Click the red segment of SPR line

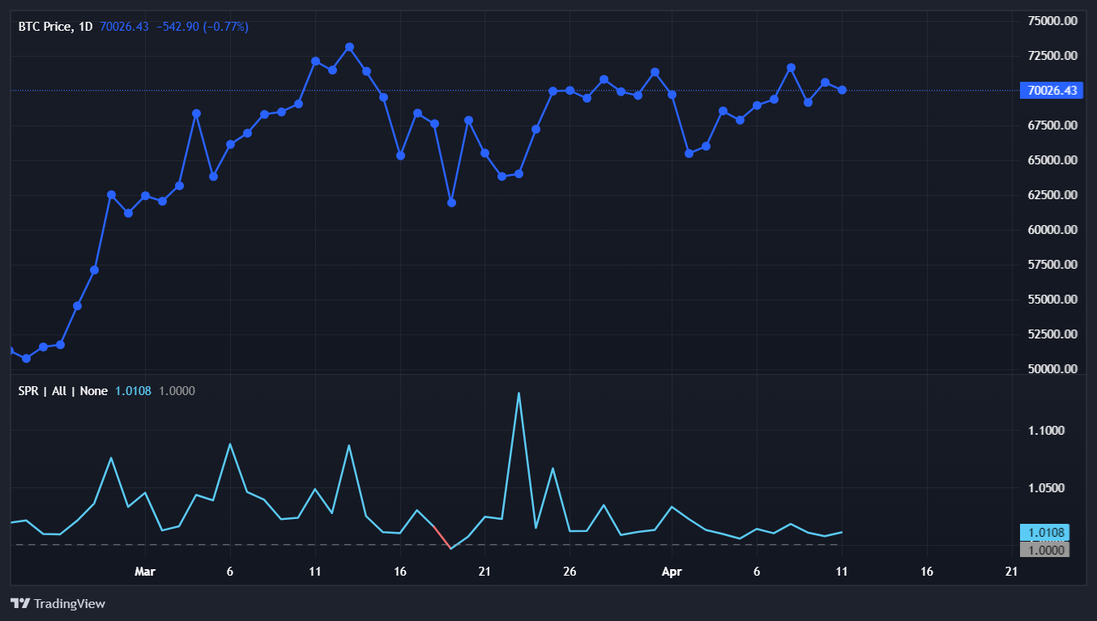click(442, 537)
